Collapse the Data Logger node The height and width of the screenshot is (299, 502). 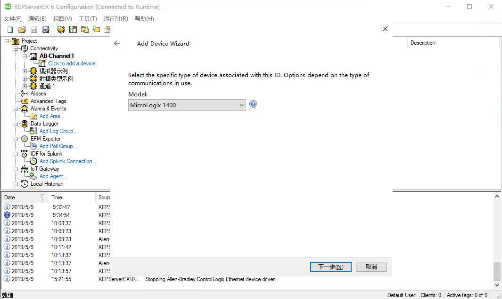16,124
